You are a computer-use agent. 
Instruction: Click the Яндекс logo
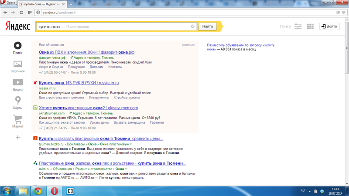17,26
